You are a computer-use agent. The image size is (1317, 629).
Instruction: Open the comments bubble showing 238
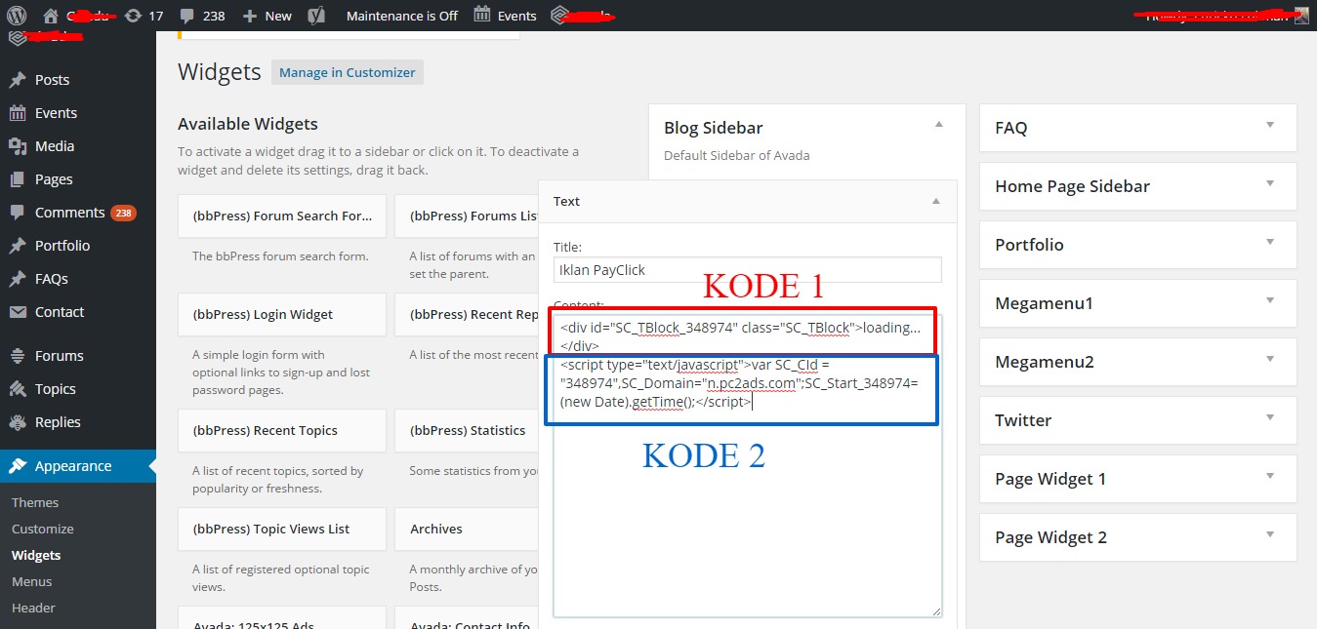click(x=187, y=16)
